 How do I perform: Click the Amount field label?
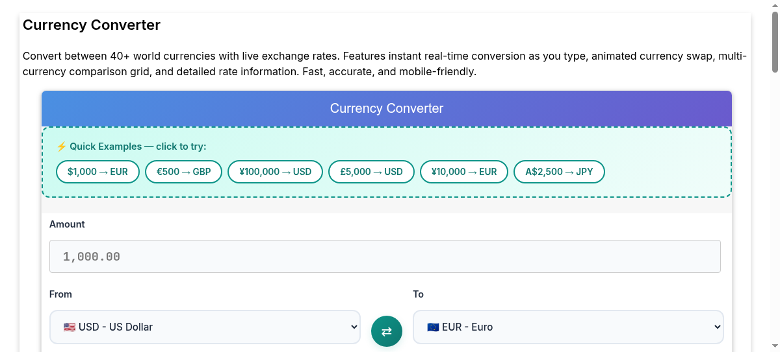pos(67,224)
